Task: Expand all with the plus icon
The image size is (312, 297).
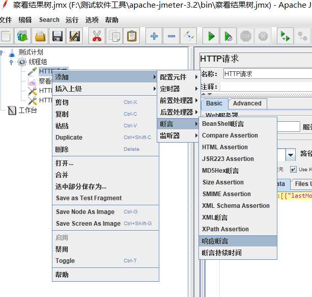Action: 154,36
